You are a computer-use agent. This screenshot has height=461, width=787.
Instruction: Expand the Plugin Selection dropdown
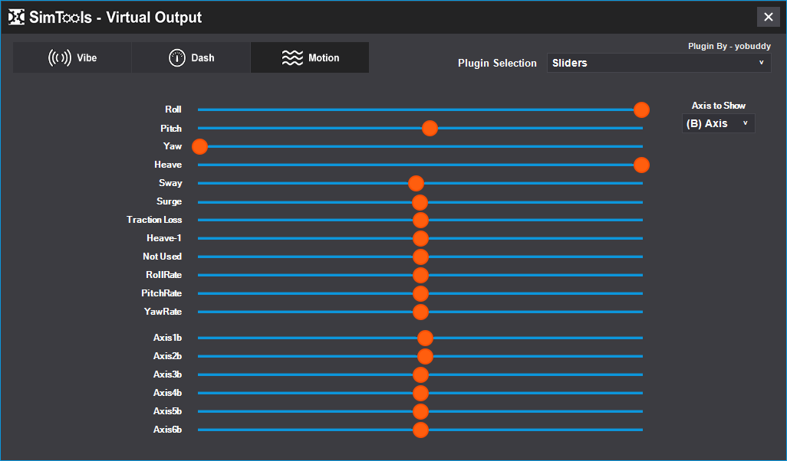(x=658, y=63)
